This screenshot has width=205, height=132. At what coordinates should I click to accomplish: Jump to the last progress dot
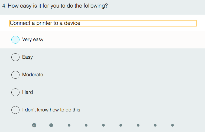tap(173, 125)
